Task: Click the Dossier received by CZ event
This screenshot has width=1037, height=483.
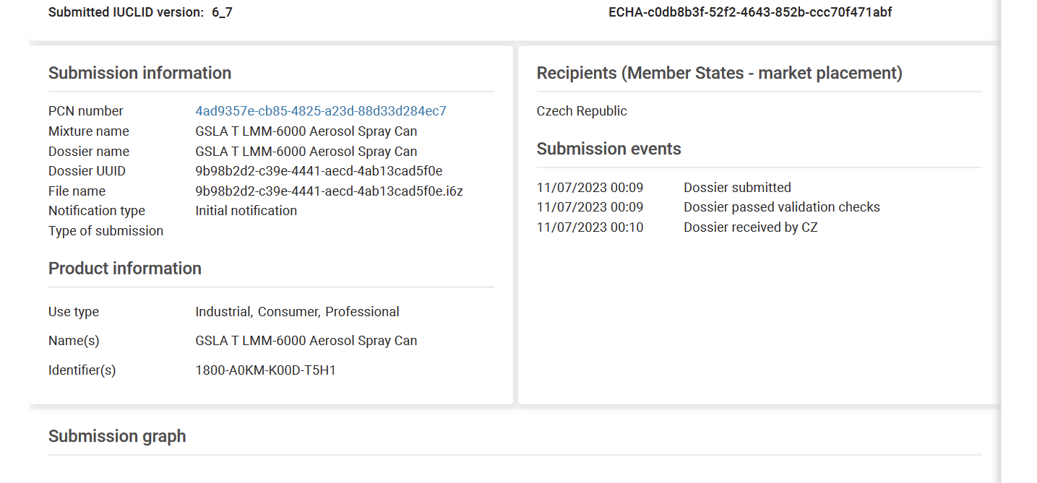Action: tap(750, 227)
